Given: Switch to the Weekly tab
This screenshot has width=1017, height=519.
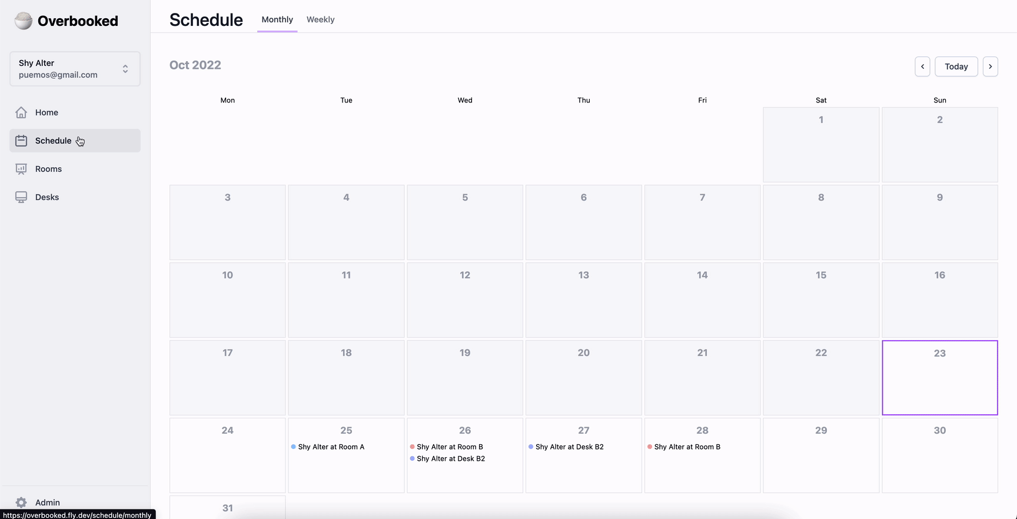Looking at the screenshot, I should coord(320,19).
